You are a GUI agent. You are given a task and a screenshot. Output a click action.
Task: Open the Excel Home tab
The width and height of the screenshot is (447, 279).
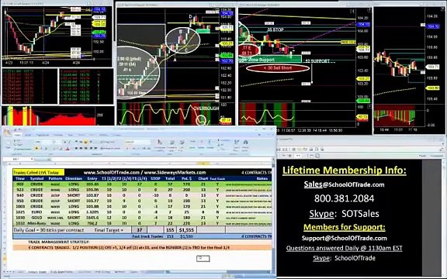click(17, 135)
